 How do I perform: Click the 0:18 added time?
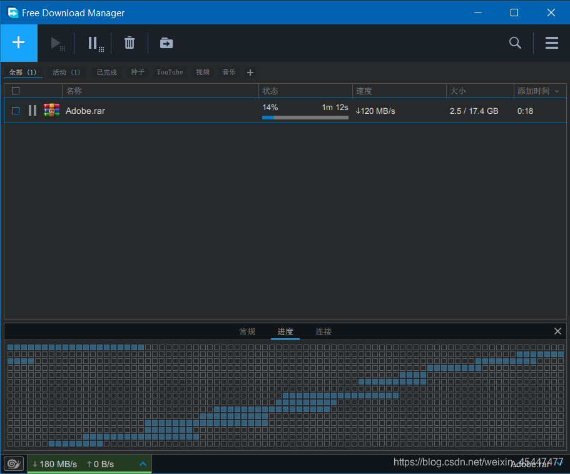[525, 111]
